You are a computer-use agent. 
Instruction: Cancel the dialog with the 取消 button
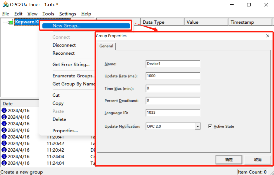pos(258,160)
